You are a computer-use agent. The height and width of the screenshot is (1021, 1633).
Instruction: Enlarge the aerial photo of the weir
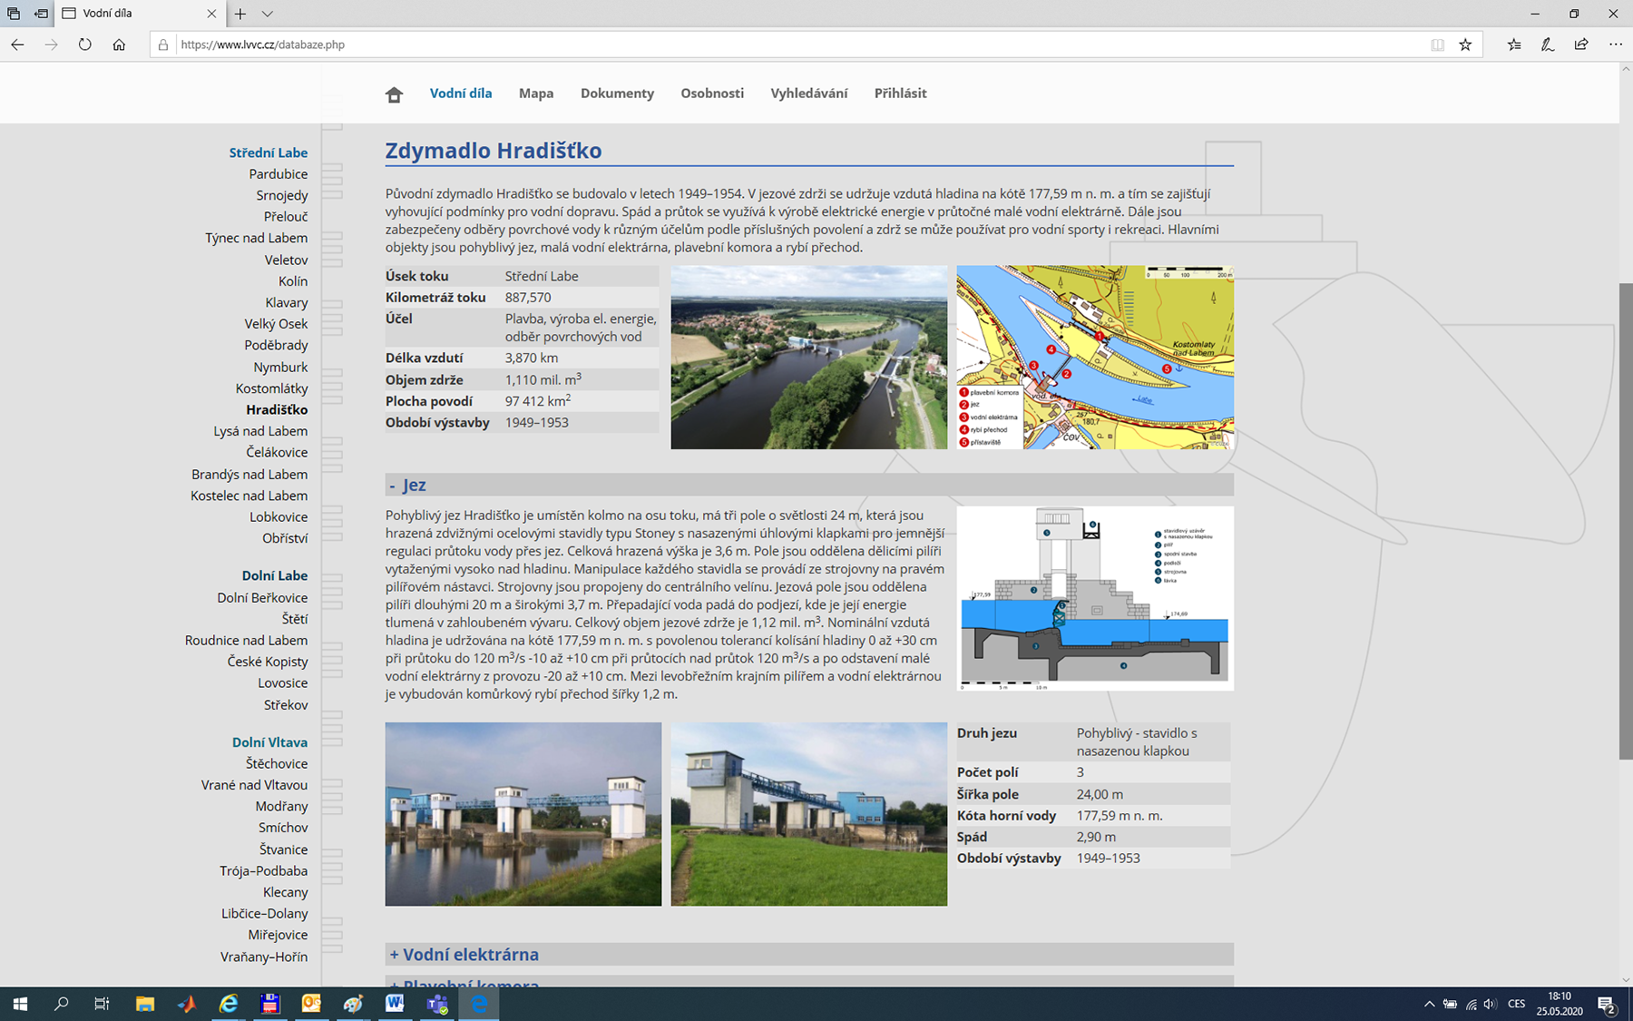(808, 358)
